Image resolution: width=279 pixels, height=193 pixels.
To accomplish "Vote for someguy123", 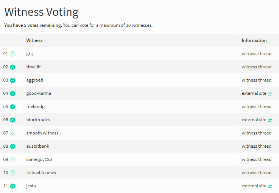I will click(12, 160).
